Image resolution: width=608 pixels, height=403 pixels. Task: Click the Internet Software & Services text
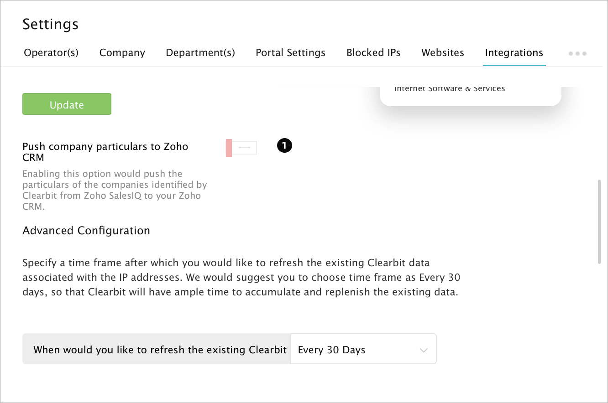tap(450, 89)
